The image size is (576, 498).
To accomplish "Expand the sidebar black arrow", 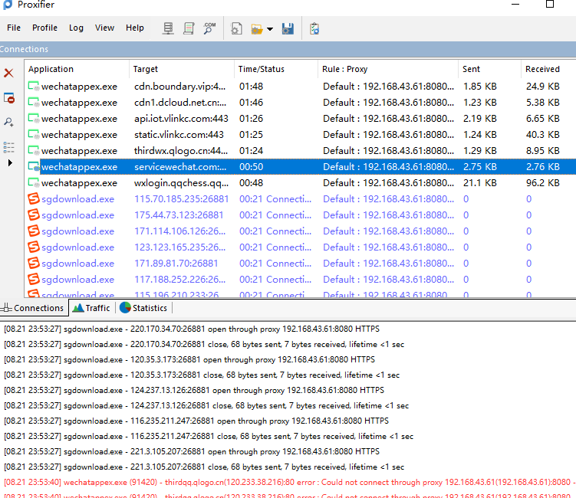I will [10, 162].
